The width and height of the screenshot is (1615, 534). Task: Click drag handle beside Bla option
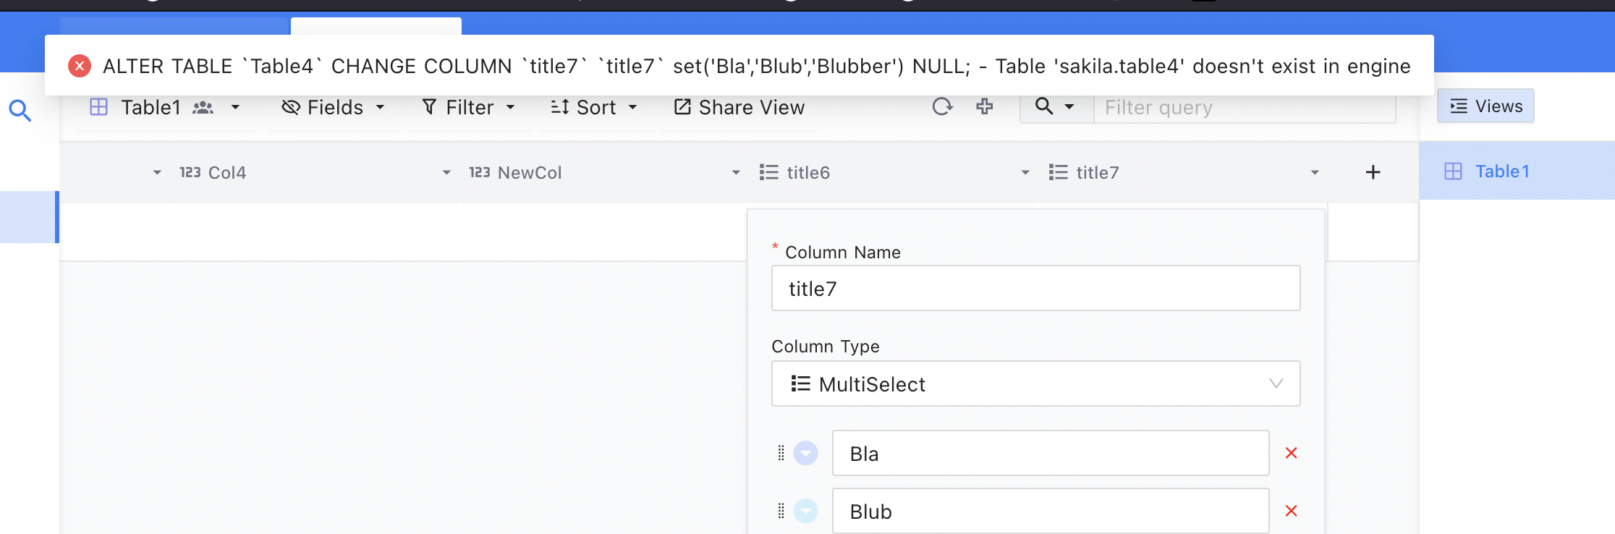point(781,453)
